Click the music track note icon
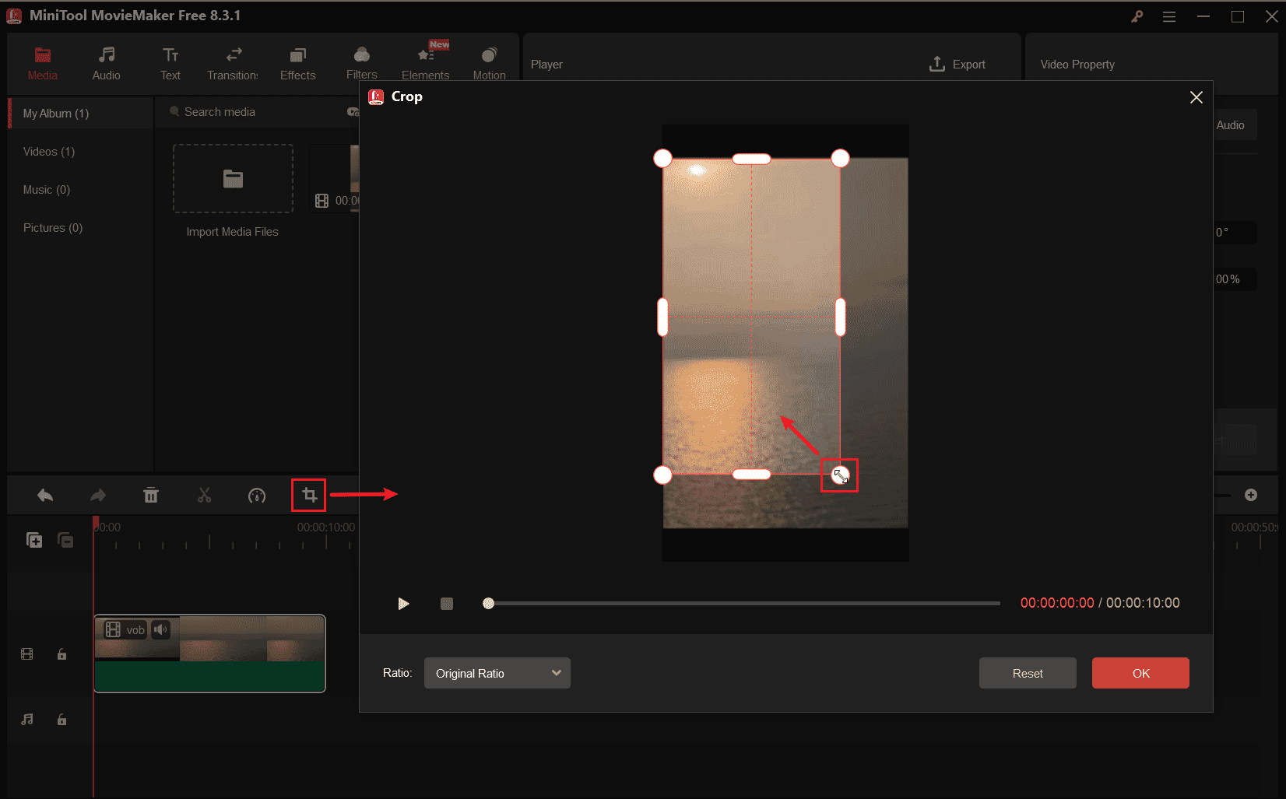 [x=27, y=720]
